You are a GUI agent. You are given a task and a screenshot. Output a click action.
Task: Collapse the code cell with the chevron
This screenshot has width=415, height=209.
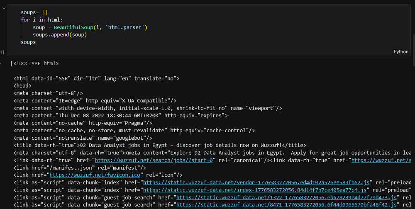pos(4,8)
